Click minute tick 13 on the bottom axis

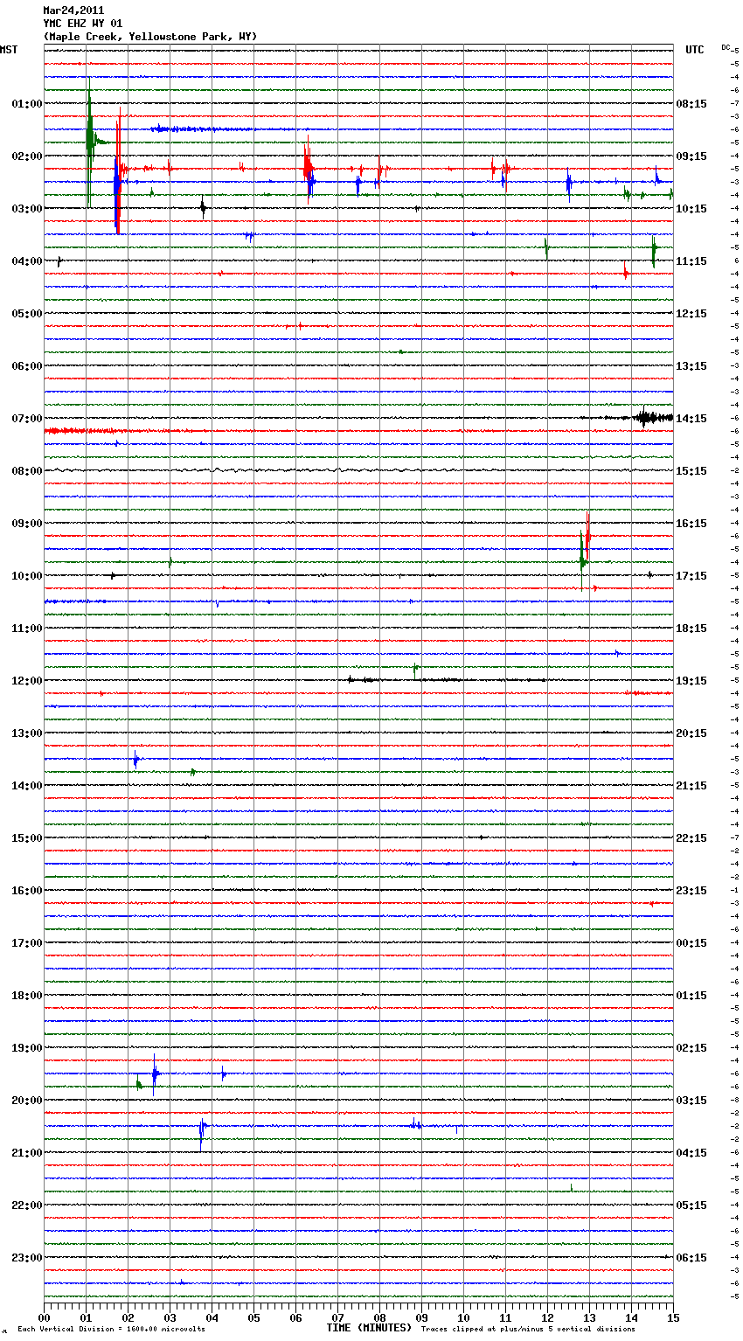[x=590, y=1317]
